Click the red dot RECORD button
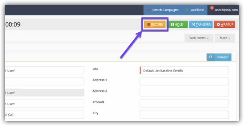The height and width of the screenshot is (126, 244). pos(155,24)
